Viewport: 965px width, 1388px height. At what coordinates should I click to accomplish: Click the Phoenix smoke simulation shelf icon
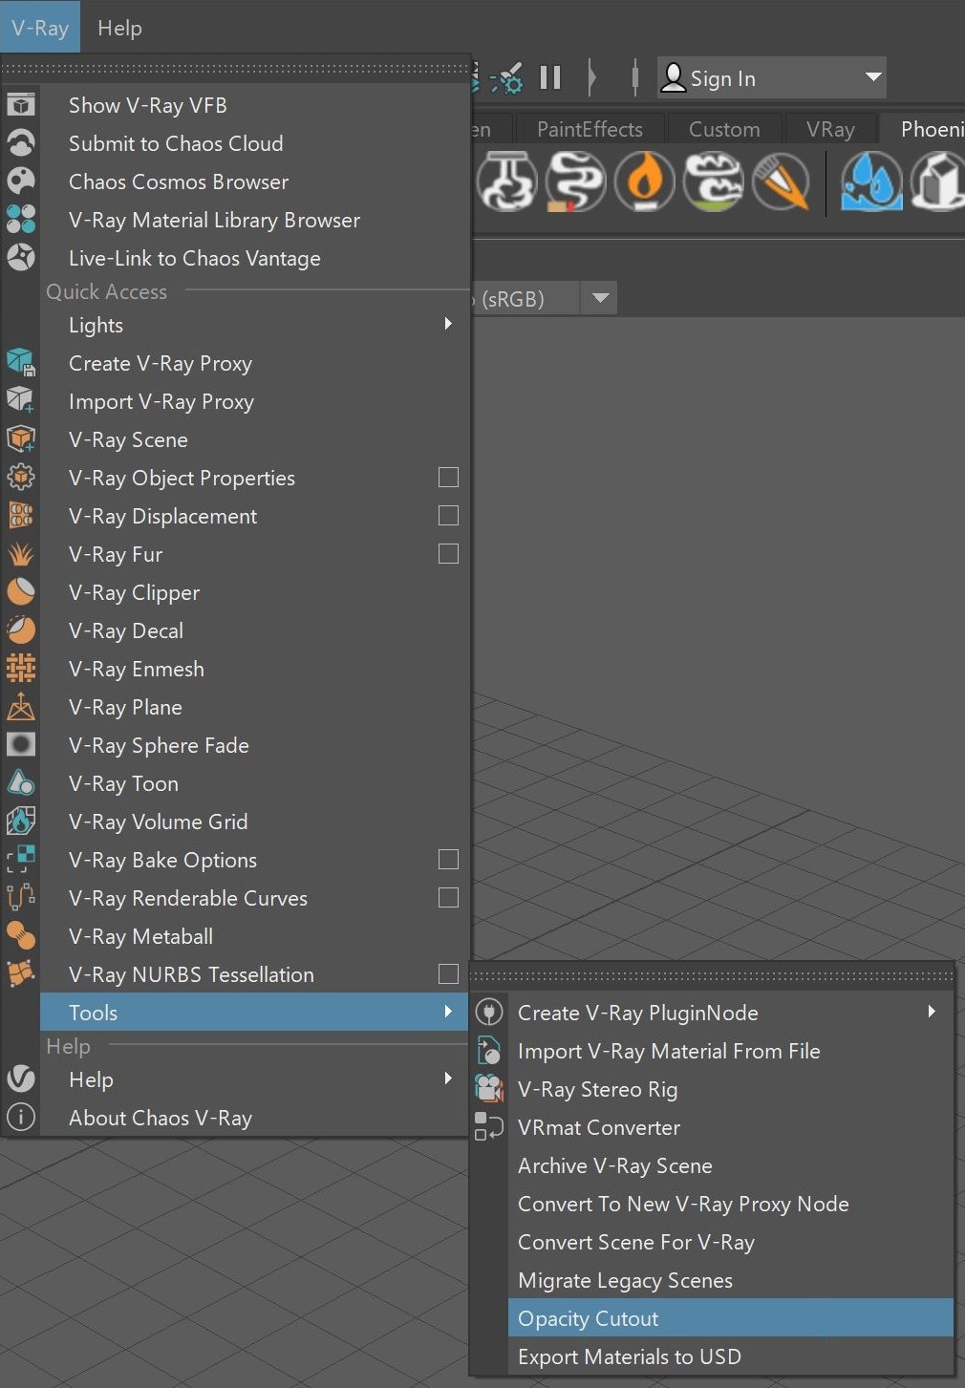[x=576, y=181]
